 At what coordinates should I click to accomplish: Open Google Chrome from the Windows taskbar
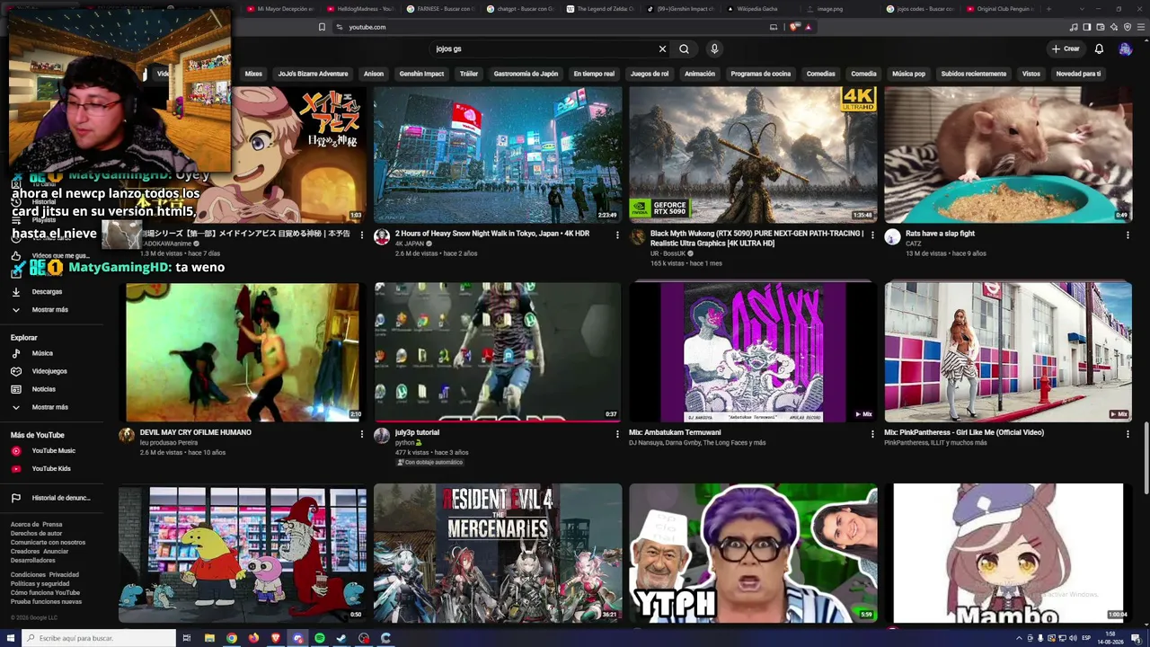pos(232,638)
